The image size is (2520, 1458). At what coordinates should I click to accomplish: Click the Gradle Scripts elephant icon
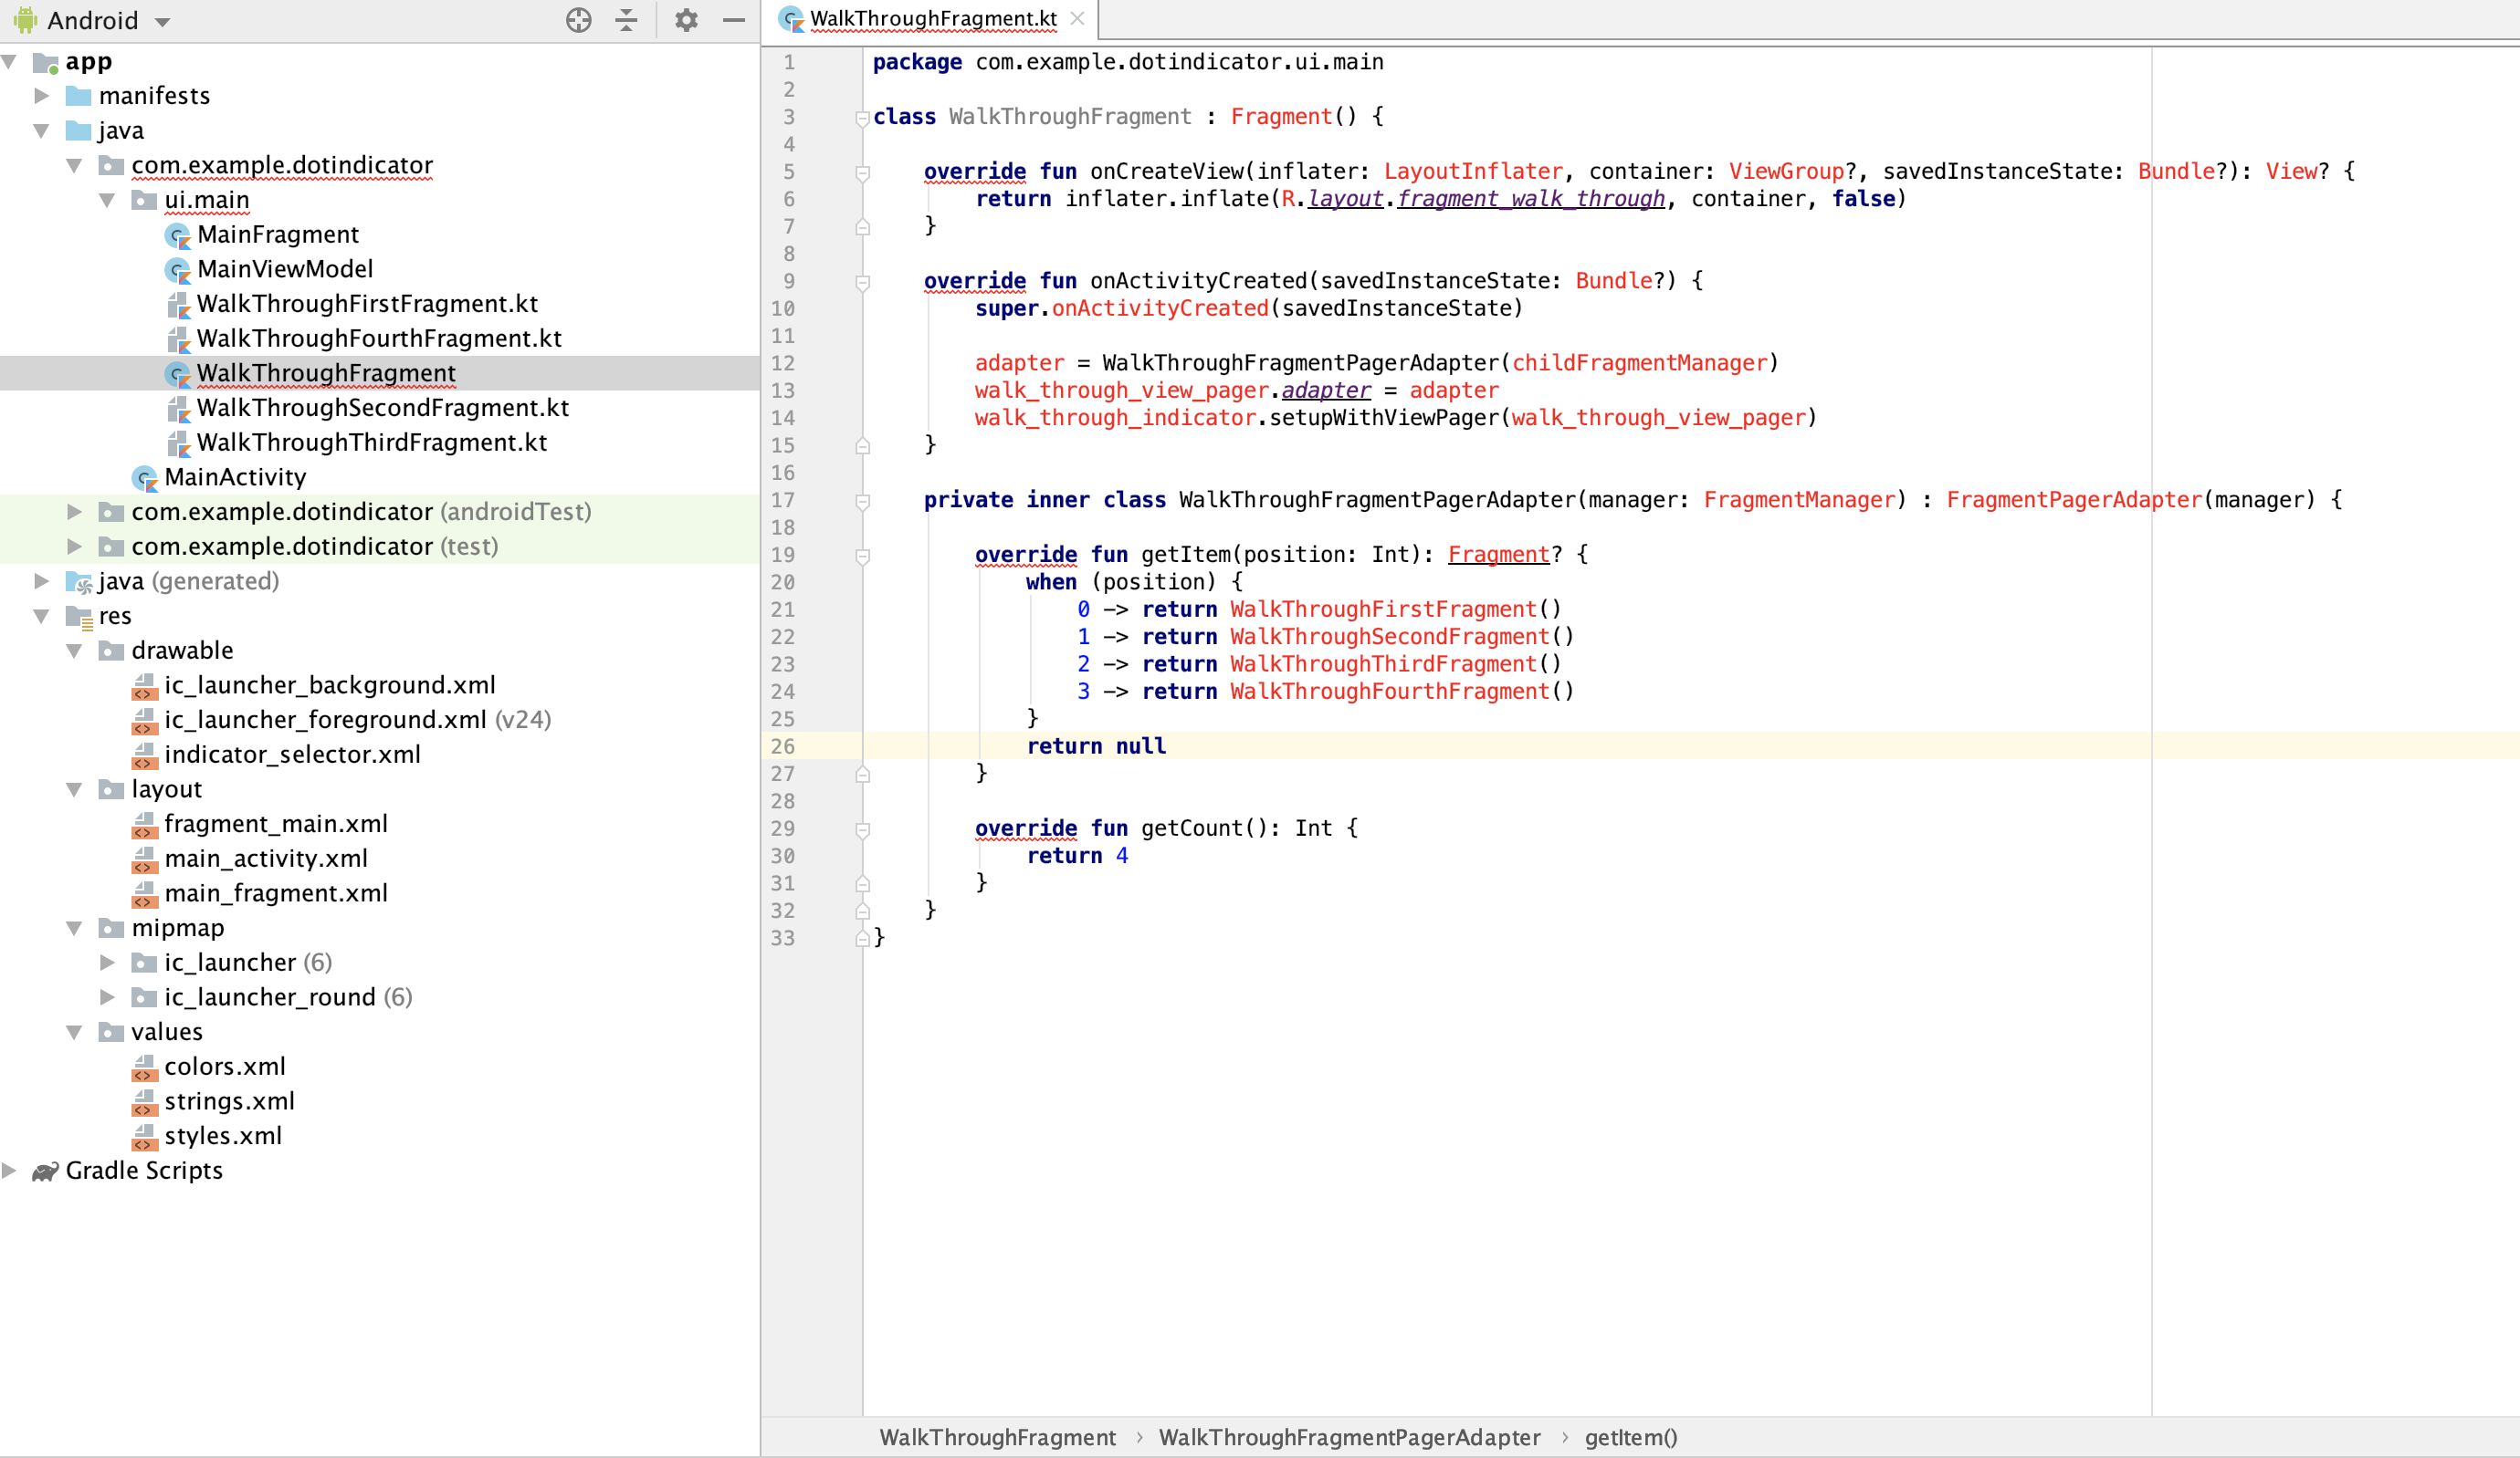(45, 1172)
